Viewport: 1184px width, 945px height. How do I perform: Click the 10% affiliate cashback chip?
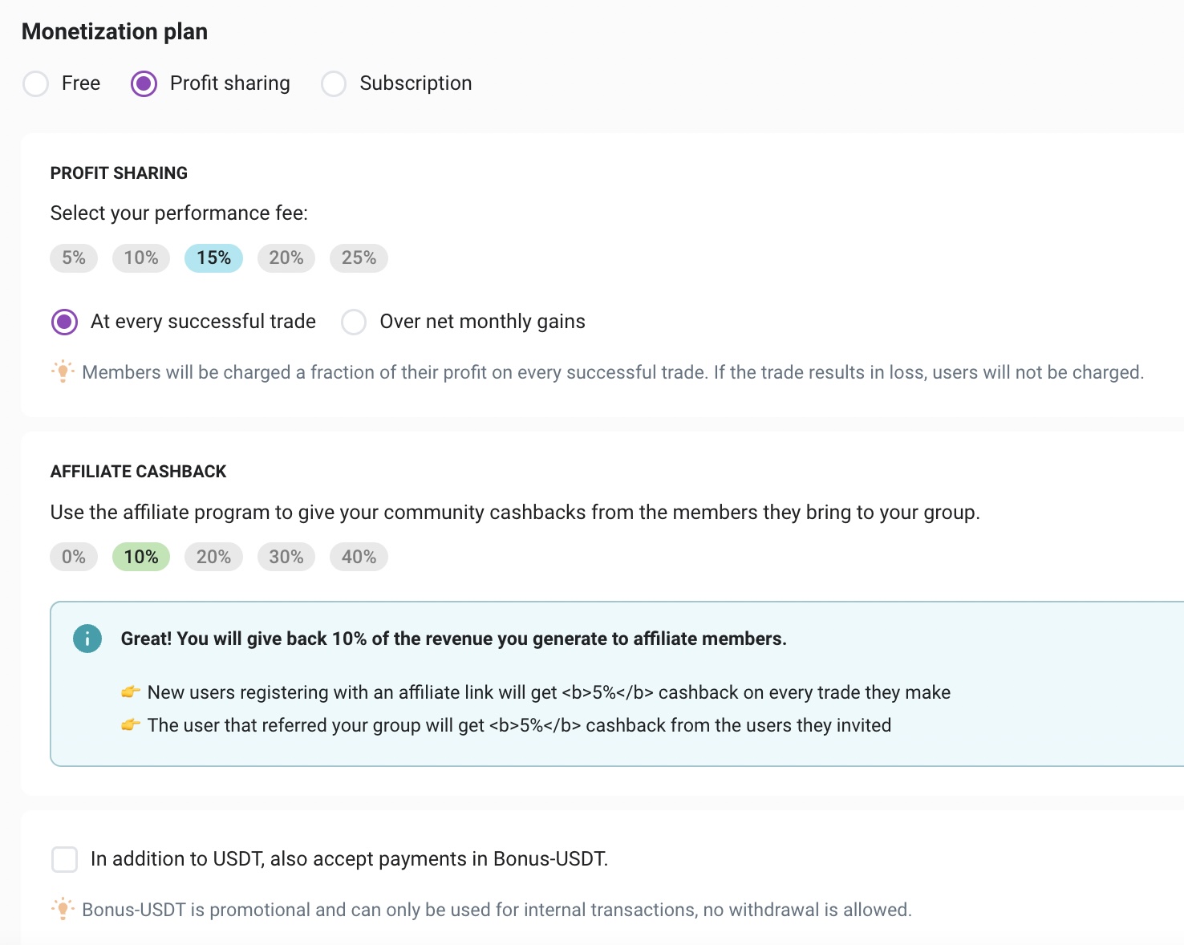141,557
